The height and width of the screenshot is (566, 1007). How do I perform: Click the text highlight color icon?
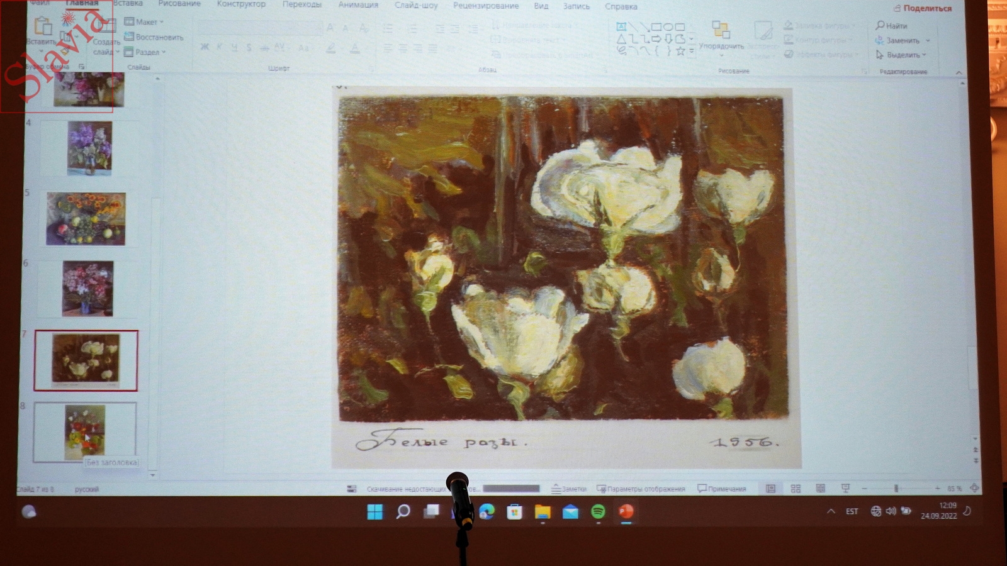click(330, 48)
